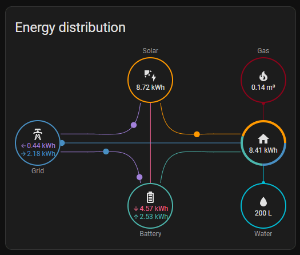Select the 0.44 kWh grid export value
Image resolution: width=300 pixels, height=255 pixels.
coord(41,146)
